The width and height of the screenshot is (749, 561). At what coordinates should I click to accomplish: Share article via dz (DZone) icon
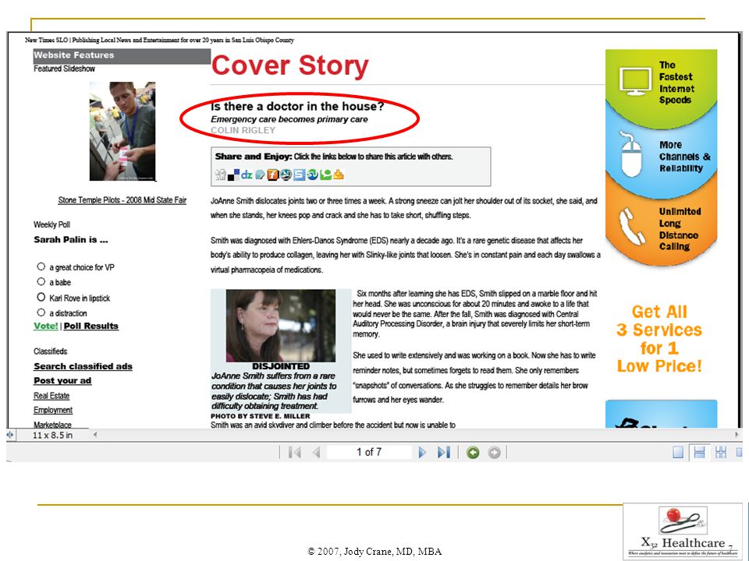point(247,175)
